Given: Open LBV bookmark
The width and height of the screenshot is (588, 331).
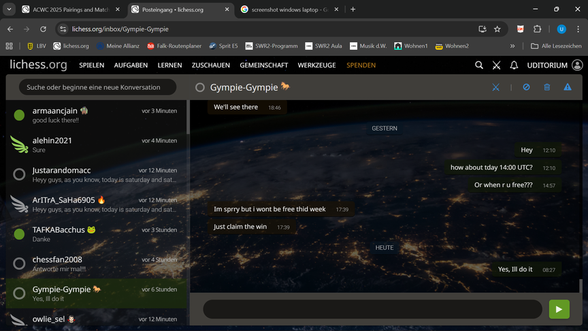Looking at the screenshot, I should coord(36,46).
